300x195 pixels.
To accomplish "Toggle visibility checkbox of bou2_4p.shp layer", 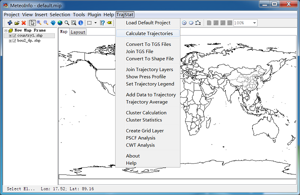I will [x=14, y=41].
